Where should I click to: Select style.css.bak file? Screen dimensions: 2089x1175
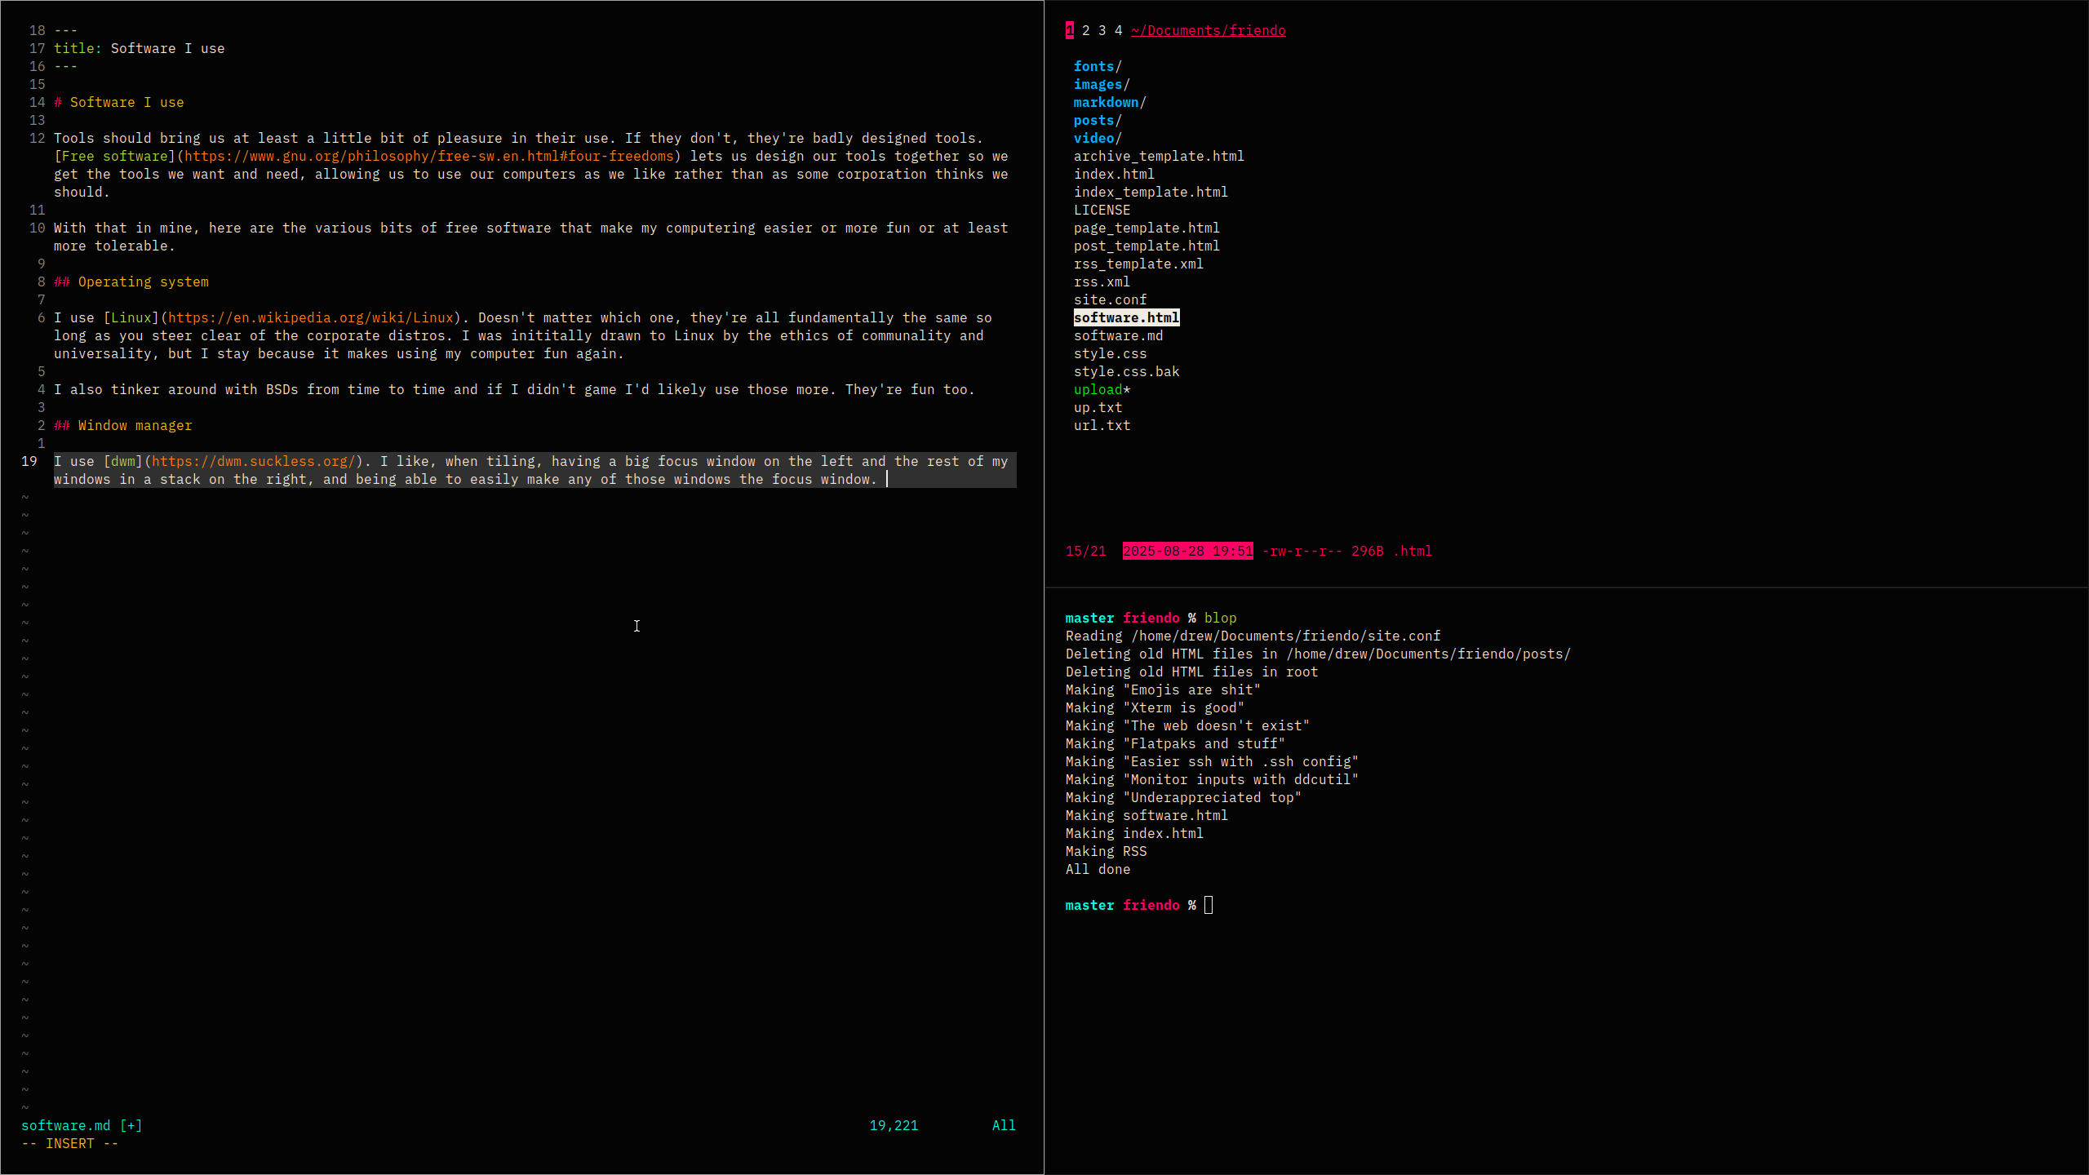click(x=1126, y=371)
